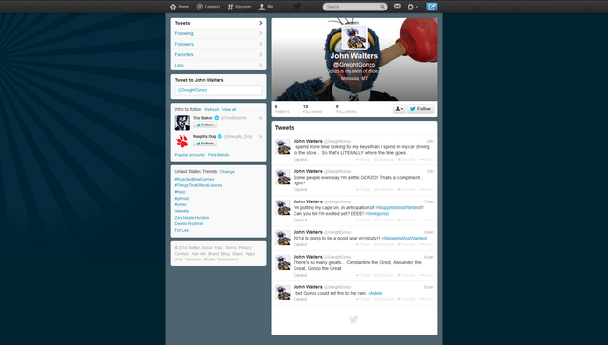Favorite the keys tweet
This screenshot has height=345, width=608.
[x=406, y=159]
